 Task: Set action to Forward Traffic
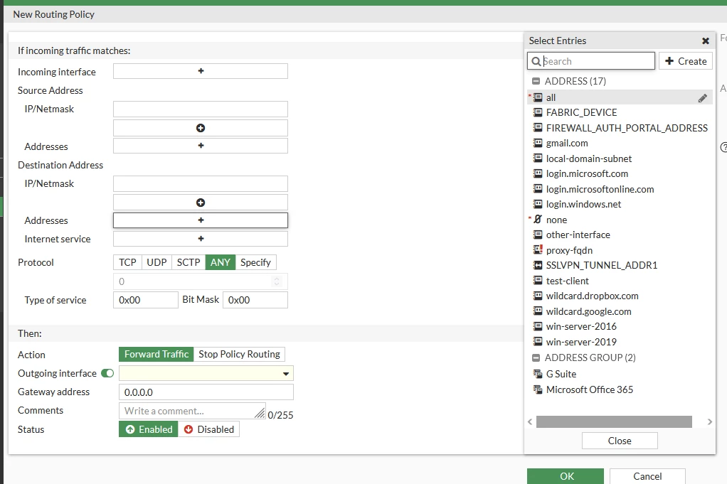(156, 355)
